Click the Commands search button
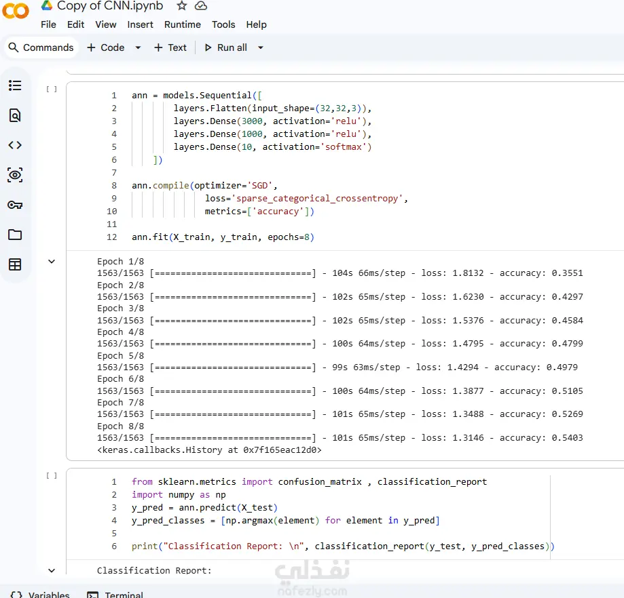The image size is (624, 598). [x=41, y=47]
